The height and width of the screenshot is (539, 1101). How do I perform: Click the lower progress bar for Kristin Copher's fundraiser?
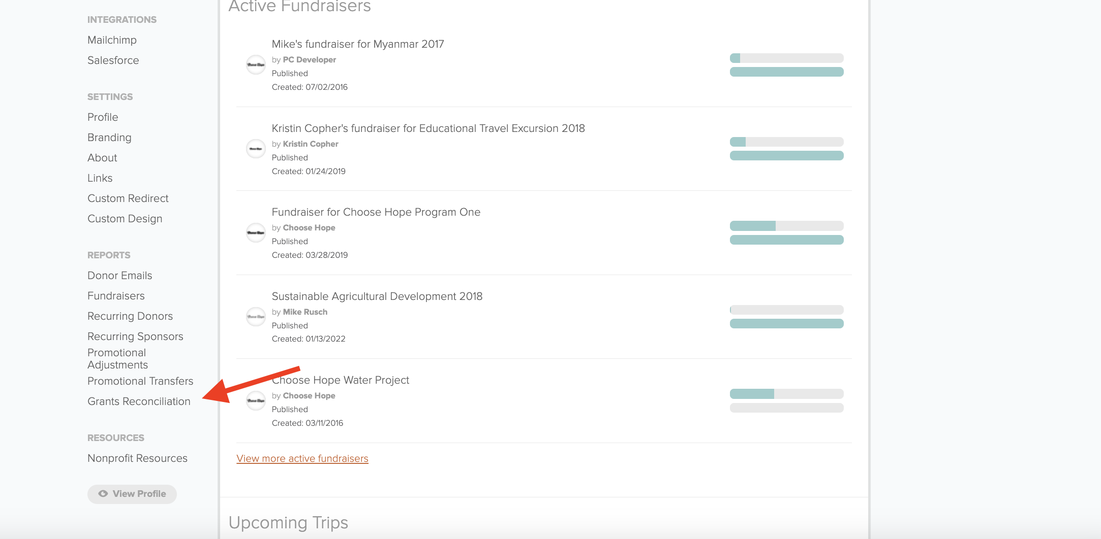click(787, 156)
